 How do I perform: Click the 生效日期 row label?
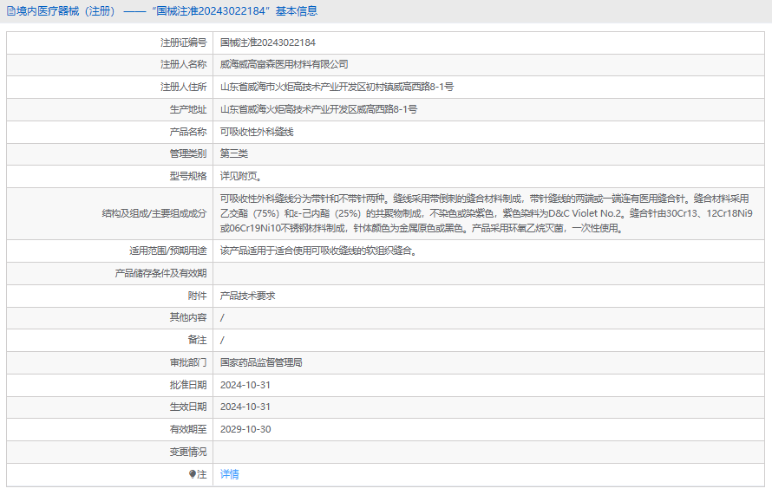[x=188, y=407]
